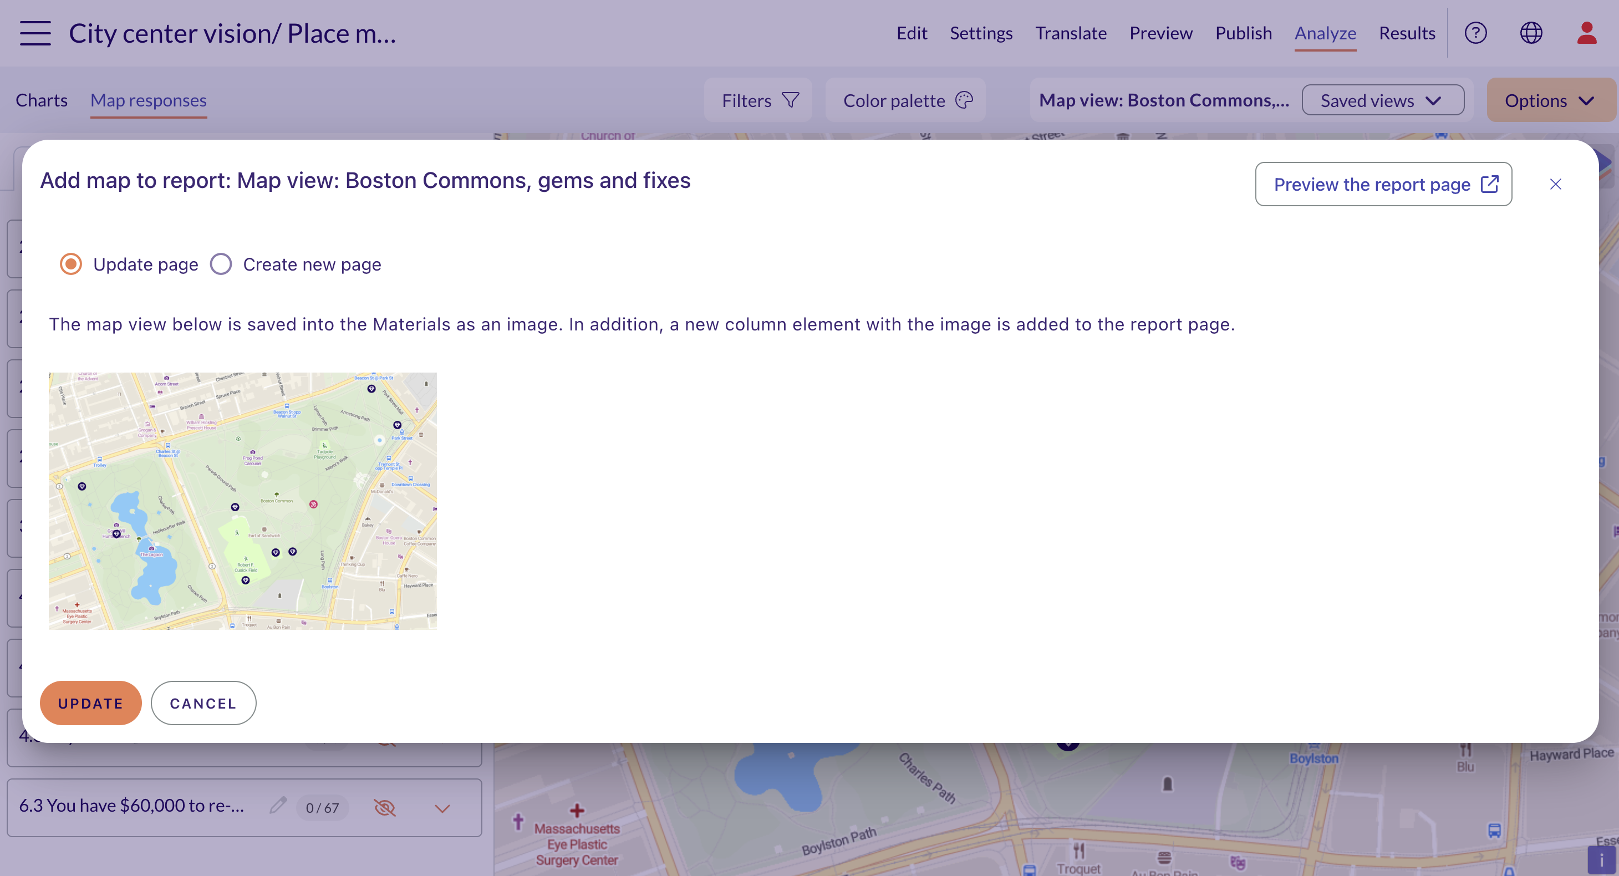Toggle visibility eye icon for question 6.3
Viewport: 1619px width, 876px height.
point(385,807)
